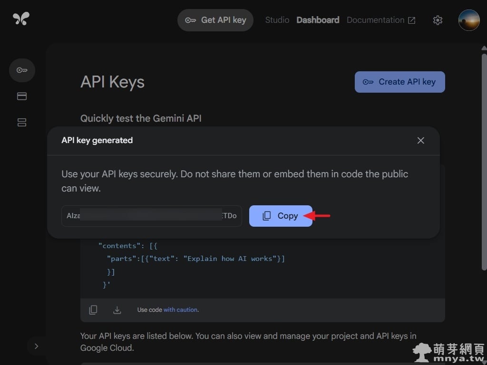Open settings via the gear icon
The image size is (487, 365).
pos(438,20)
